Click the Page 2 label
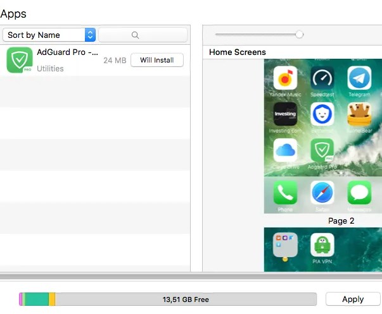Viewport: 382px width, 314px height. [341, 220]
